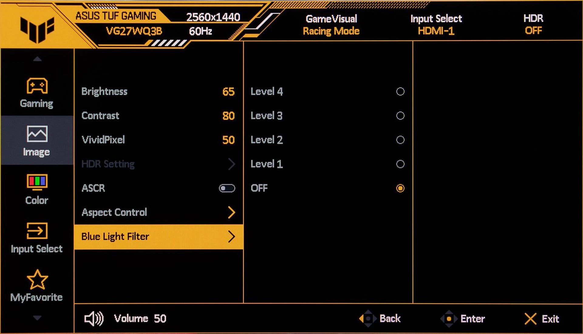583x334 pixels.
Task: Click the Back label
Action: (390, 319)
